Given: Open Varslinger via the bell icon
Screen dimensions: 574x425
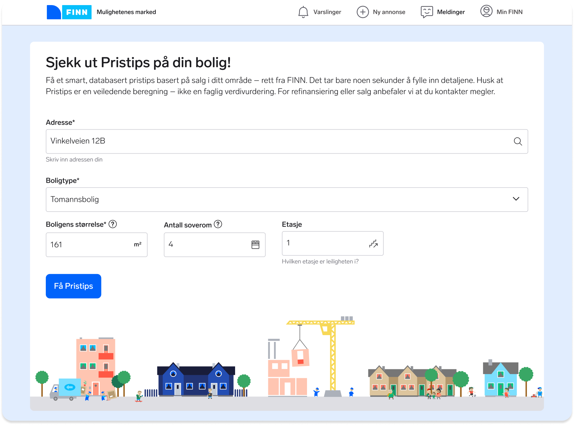Looking at the screenshot, I should pyautogui.click(x=303, y=12).
